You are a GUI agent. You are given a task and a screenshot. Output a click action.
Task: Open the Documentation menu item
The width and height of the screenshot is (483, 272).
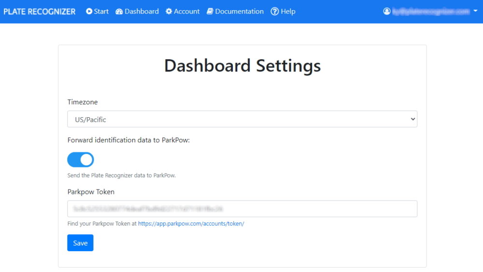point(235,12)
